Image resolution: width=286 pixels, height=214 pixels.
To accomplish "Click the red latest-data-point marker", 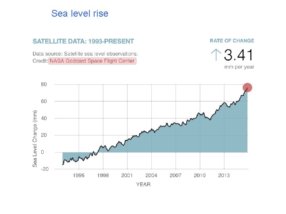I will (x=247, y=88).
